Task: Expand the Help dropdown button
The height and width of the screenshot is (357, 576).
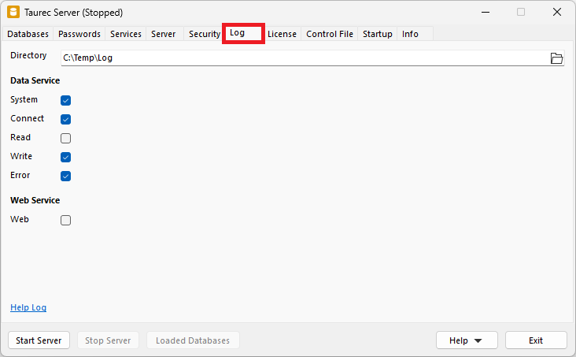Action: [467, 340]
